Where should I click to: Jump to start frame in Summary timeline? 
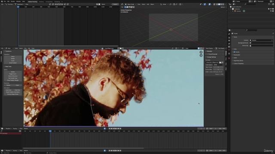[x=110, y=128]
